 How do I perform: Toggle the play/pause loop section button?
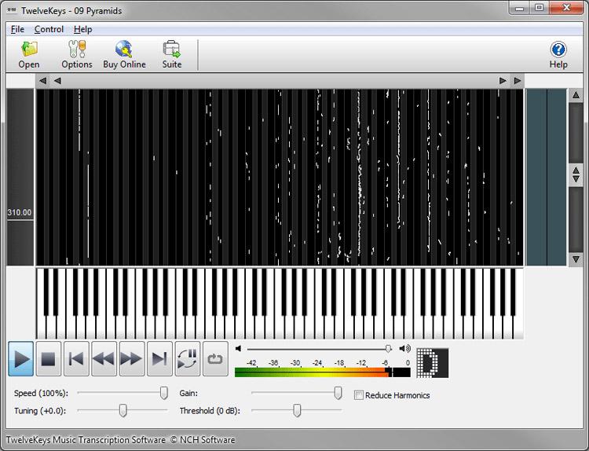click(188, 358)
